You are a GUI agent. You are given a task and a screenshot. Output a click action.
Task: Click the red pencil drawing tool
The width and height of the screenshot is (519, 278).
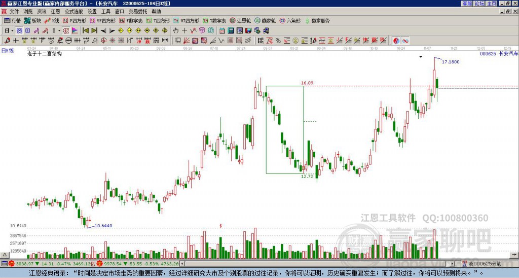coord(7,41)
